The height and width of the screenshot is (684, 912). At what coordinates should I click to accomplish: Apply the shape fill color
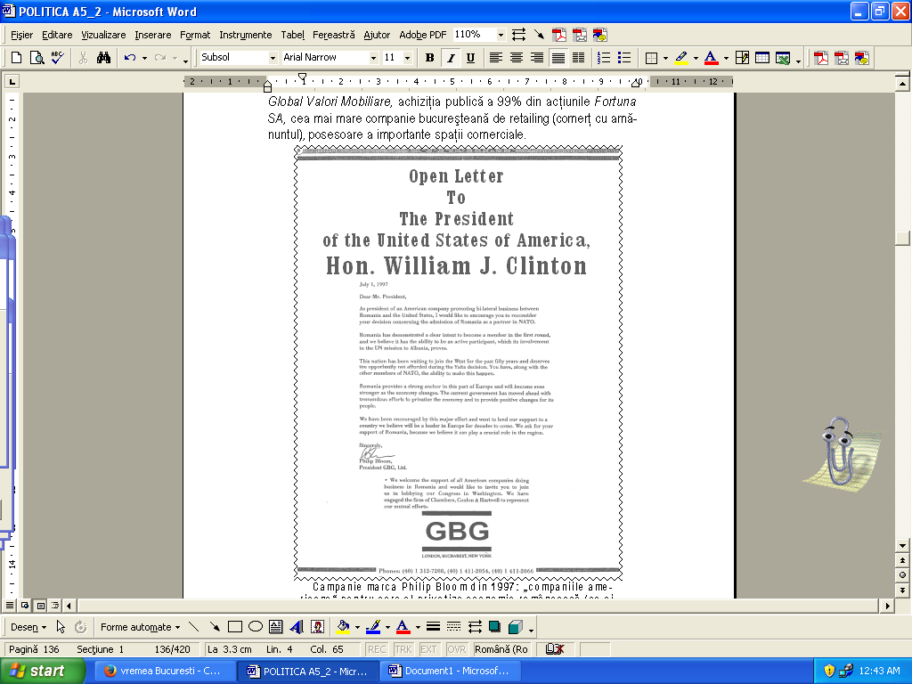(x=343, y=626)
